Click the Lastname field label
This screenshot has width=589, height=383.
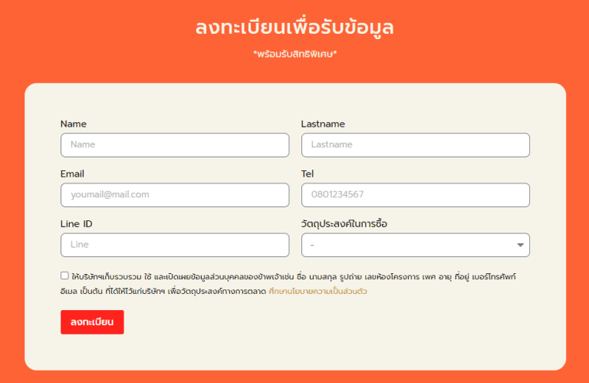pos(323,124)
